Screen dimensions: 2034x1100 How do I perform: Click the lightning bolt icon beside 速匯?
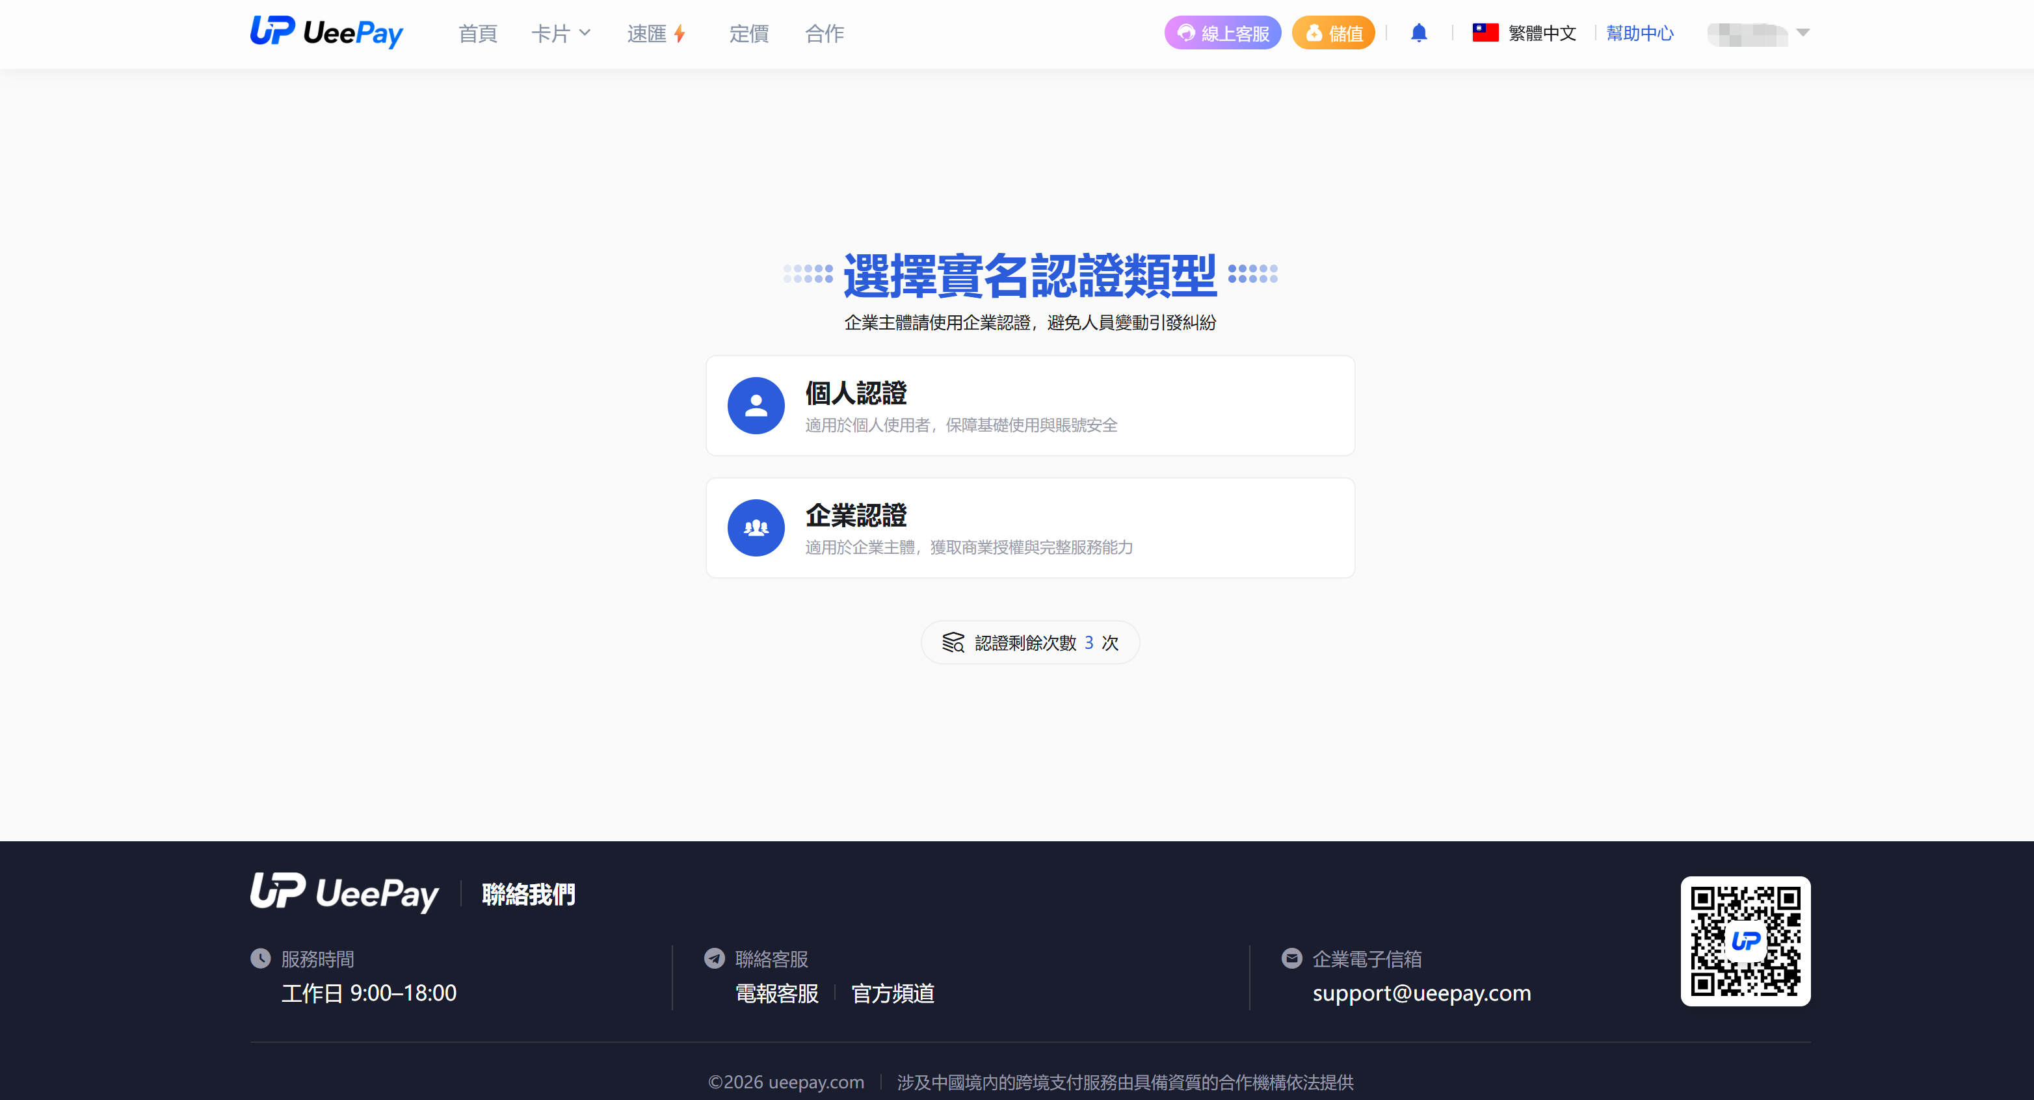(x=679, y=34)
